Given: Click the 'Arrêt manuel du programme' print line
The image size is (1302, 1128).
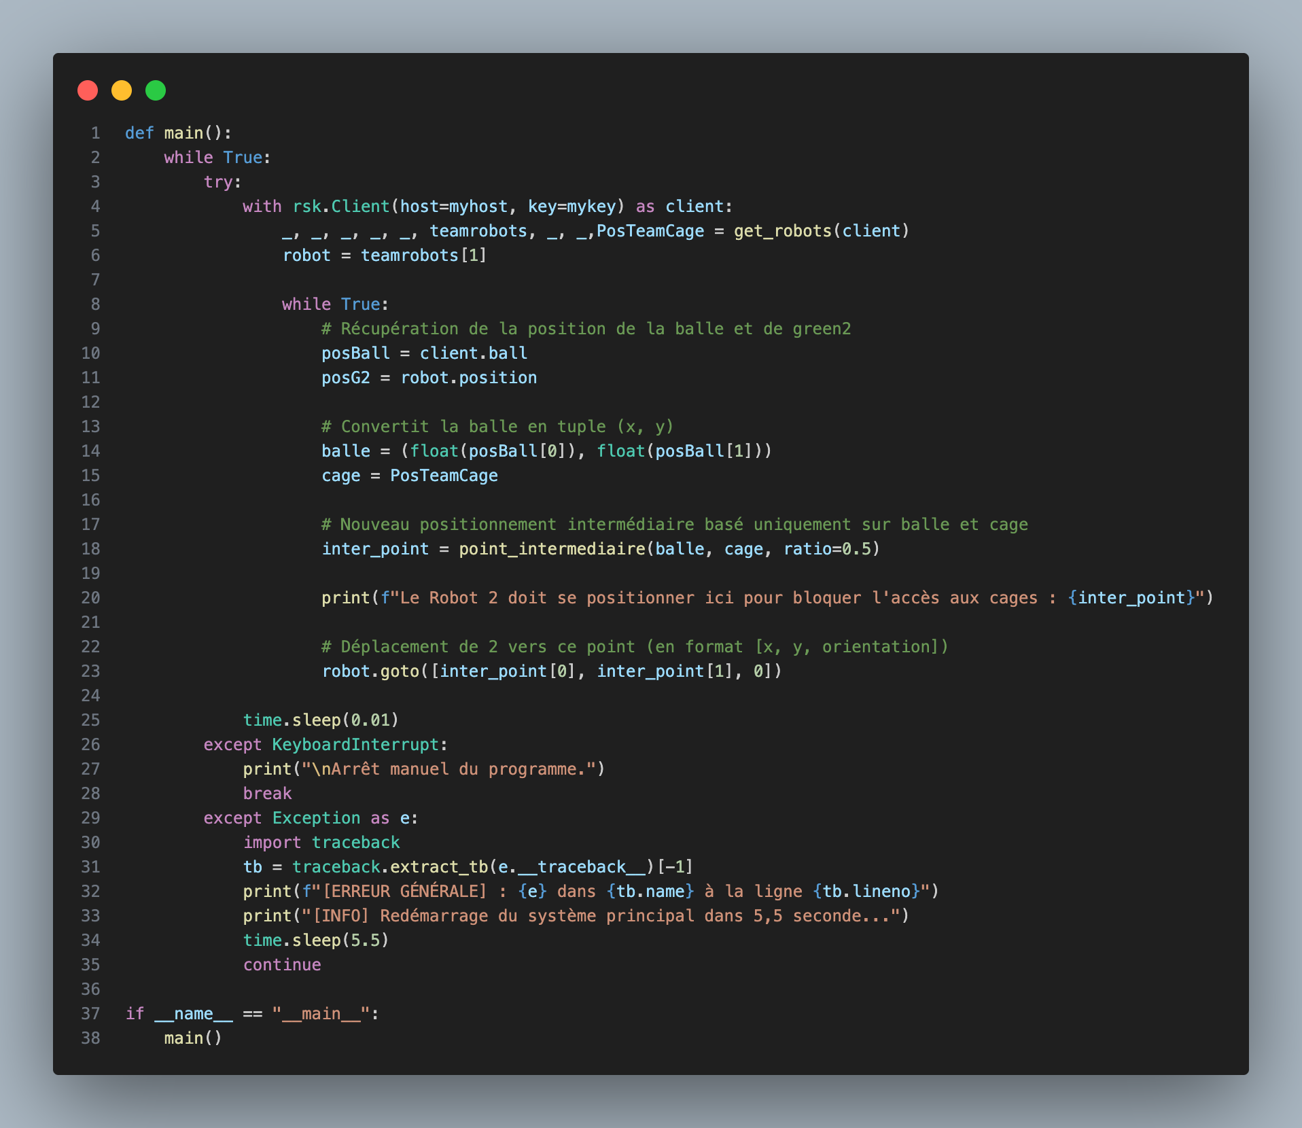Looking at the screenshot, I should 424,769.
